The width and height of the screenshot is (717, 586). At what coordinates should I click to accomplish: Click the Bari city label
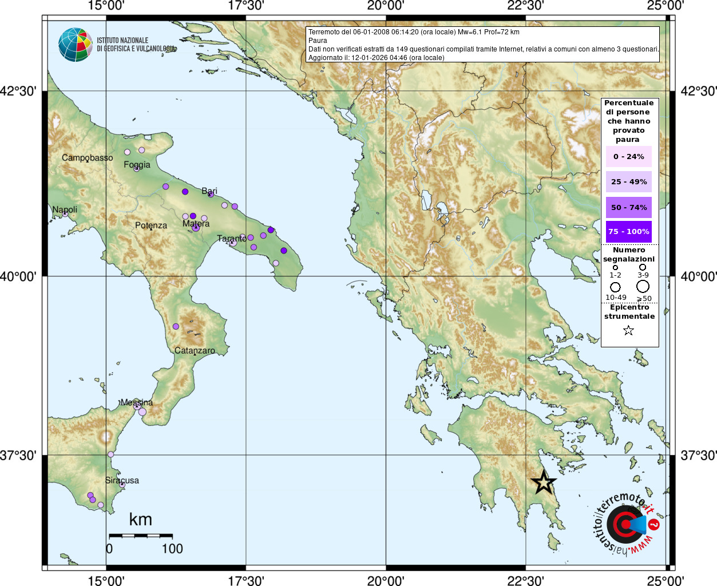tap(209, 191)
